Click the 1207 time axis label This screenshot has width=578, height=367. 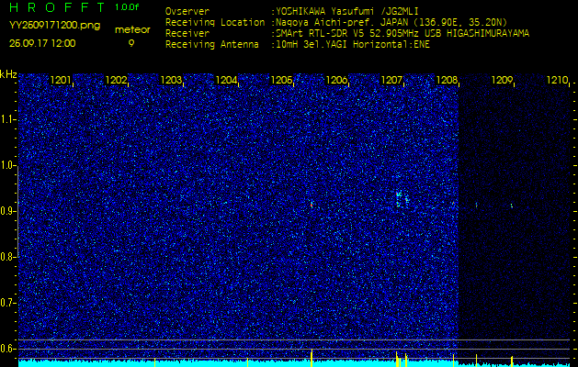coord(391,80)
